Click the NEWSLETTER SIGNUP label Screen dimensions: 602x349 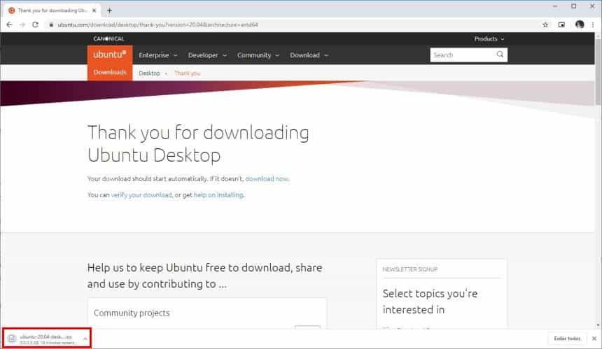click(x=410, y=269)
